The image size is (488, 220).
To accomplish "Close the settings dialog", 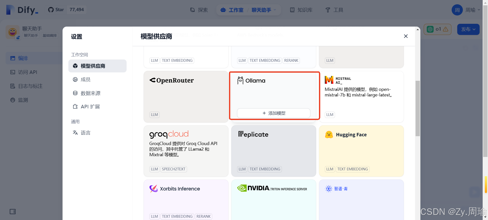I will click(x=406, y=36).
